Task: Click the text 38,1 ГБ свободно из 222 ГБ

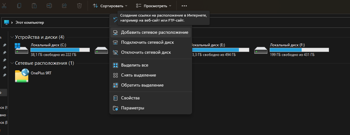Action: coord(53,54)
